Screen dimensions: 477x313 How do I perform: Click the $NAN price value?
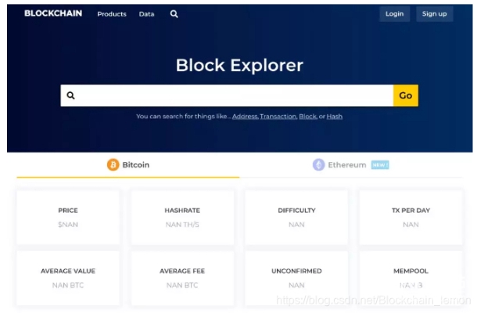coord(68,225)
